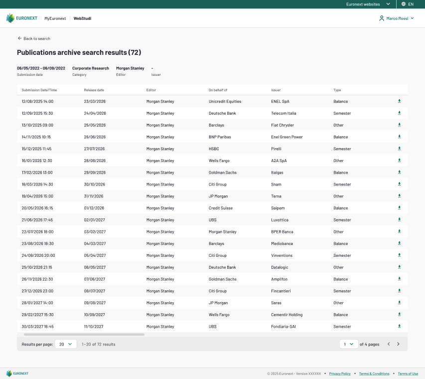Click the horizontal table scrollbar
The width and height of the screenshot is (425, 379).
pos(84,334)
